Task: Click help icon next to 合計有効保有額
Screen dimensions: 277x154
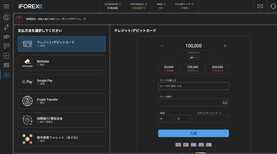Action: 120,4
